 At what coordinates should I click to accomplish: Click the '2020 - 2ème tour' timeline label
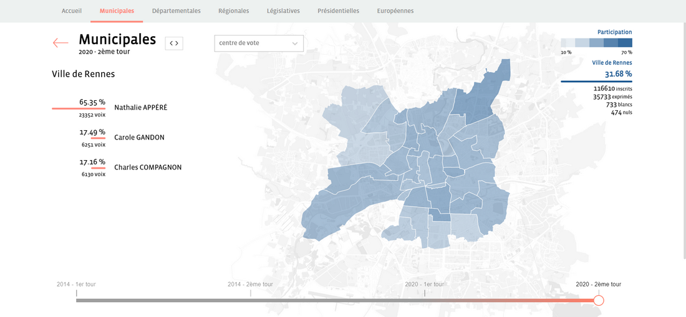598,284
